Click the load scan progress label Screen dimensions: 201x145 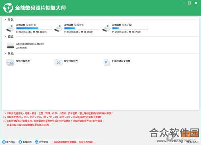[x=23, y=61]
